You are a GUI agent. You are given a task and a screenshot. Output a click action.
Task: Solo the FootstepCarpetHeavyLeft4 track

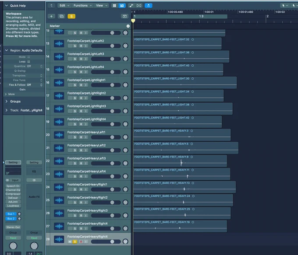click(75, 176)
